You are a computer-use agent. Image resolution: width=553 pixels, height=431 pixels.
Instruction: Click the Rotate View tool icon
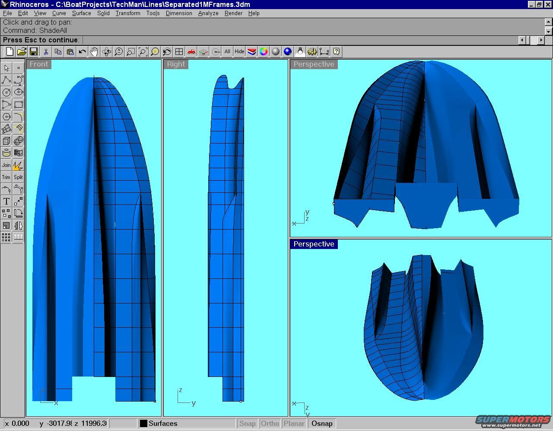pos(106,52)
